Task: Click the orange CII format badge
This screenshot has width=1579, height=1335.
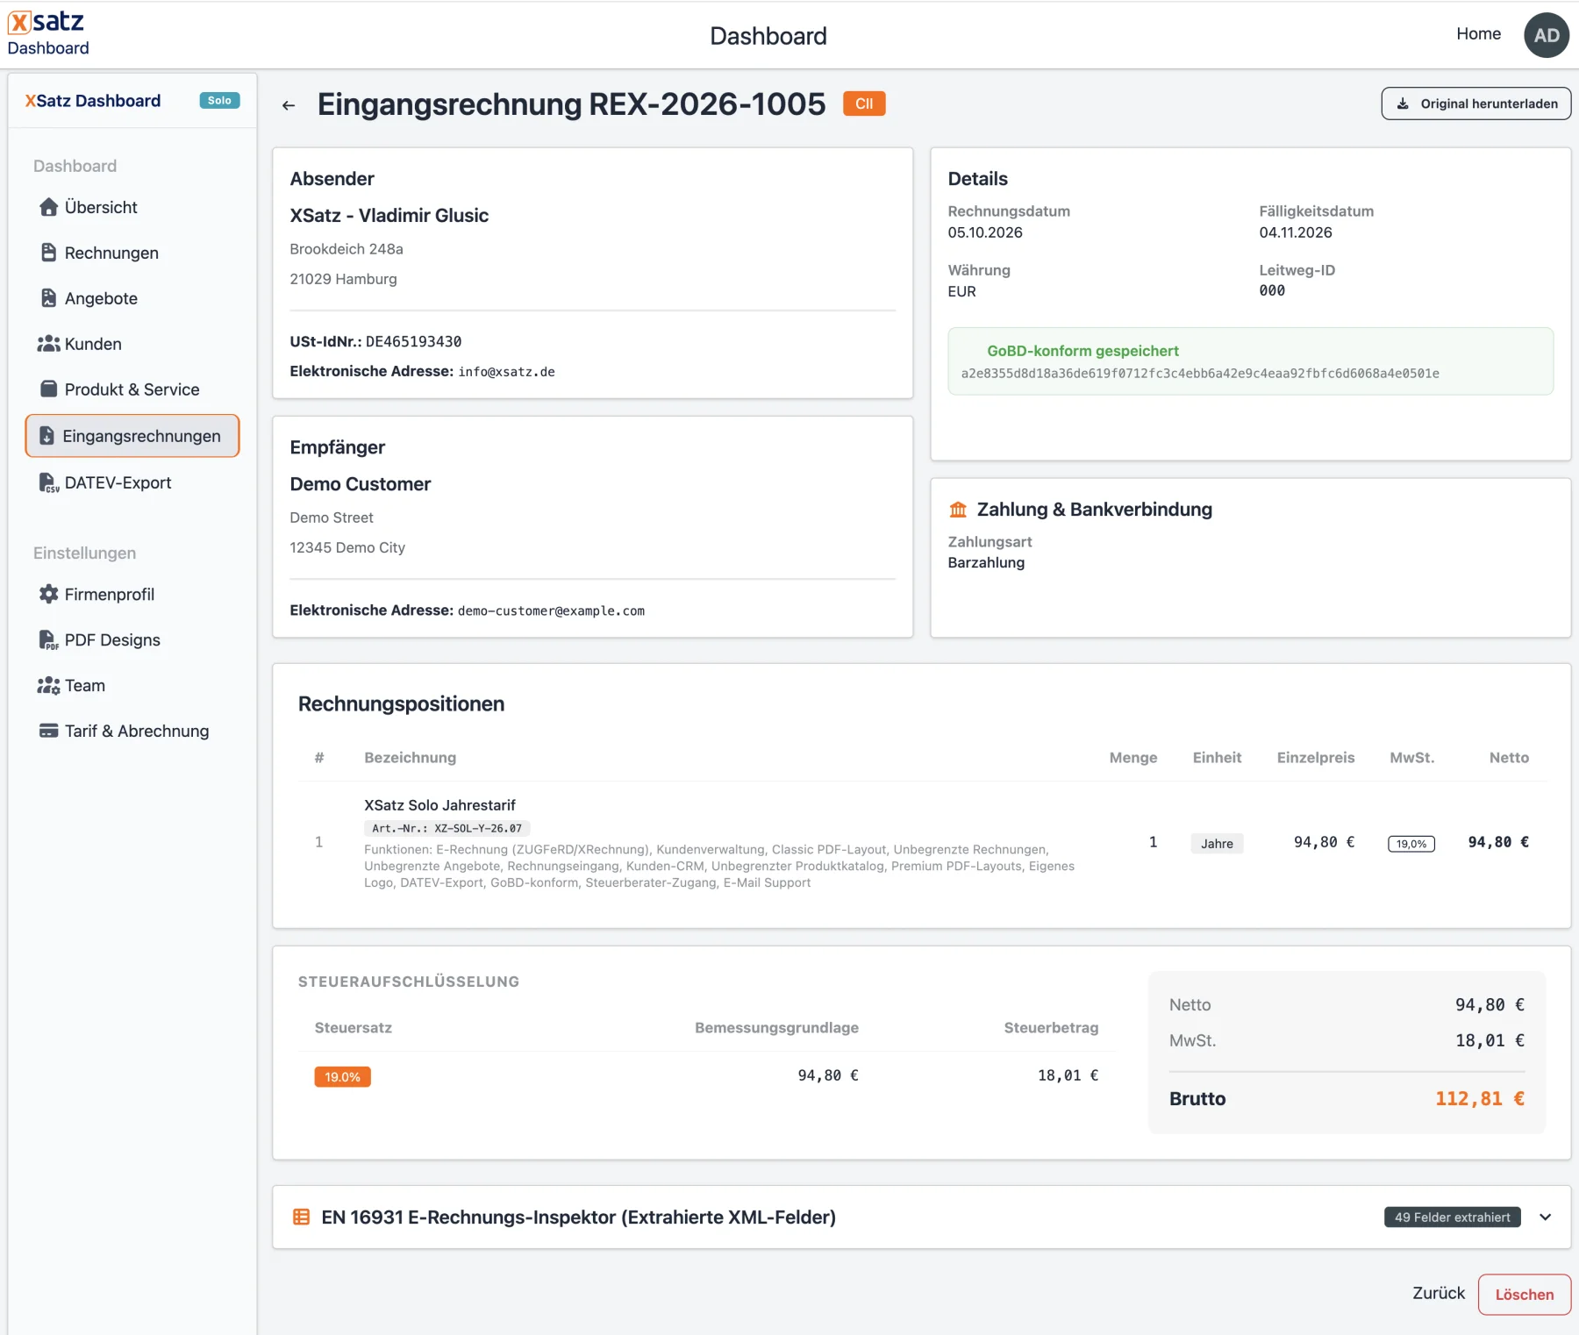Action: pyautogui.click(x=864, y=104)
